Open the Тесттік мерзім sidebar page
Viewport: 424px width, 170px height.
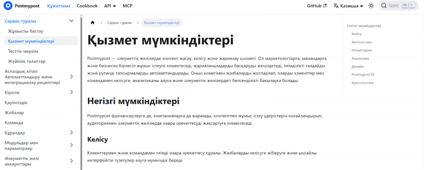[23, 51]
